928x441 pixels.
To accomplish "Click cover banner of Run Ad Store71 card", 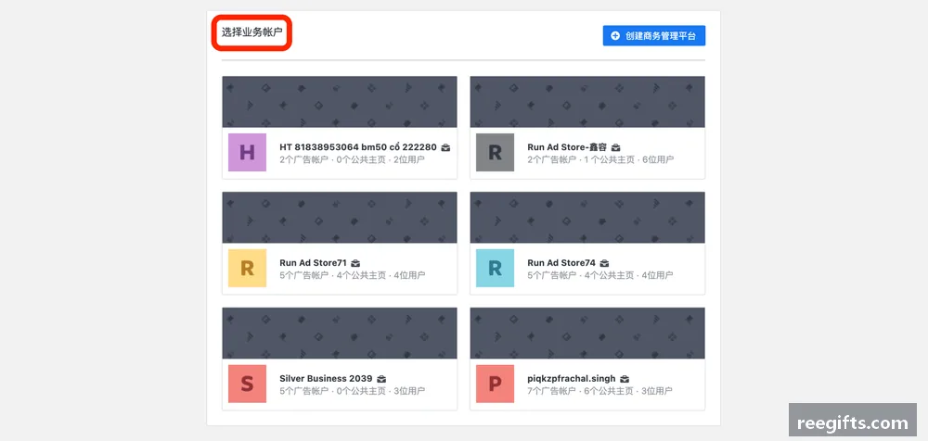I will pyautogui.click(x=340, y=218).
